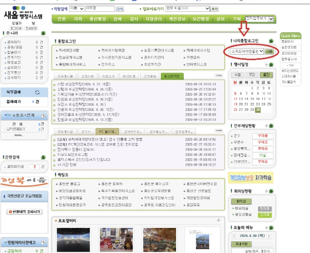The height and width of the screenshot is (253, 310).
Task: Click the 구내식당 button
Action: (x=241, y=244)
